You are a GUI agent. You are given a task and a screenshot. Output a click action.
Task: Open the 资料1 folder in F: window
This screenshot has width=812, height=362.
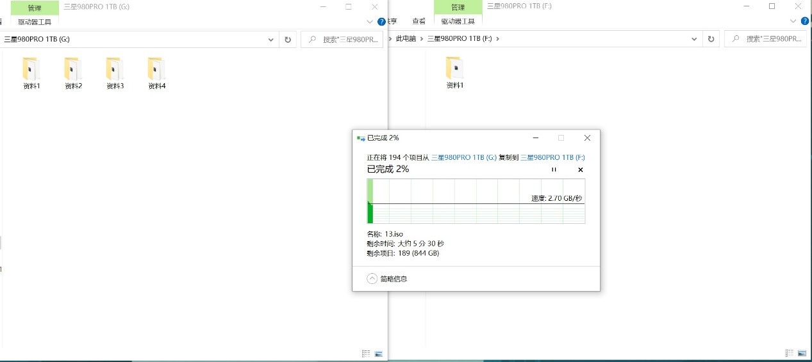[454, 72]
